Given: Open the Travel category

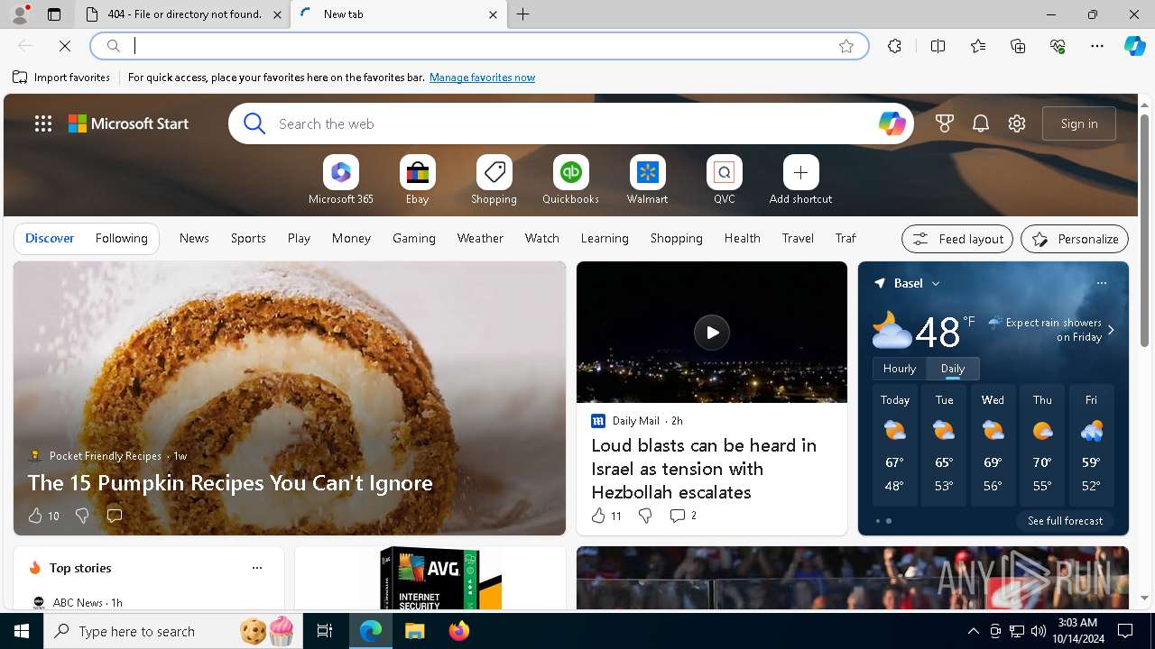Looking at the screenshot, I should [798, 238].
